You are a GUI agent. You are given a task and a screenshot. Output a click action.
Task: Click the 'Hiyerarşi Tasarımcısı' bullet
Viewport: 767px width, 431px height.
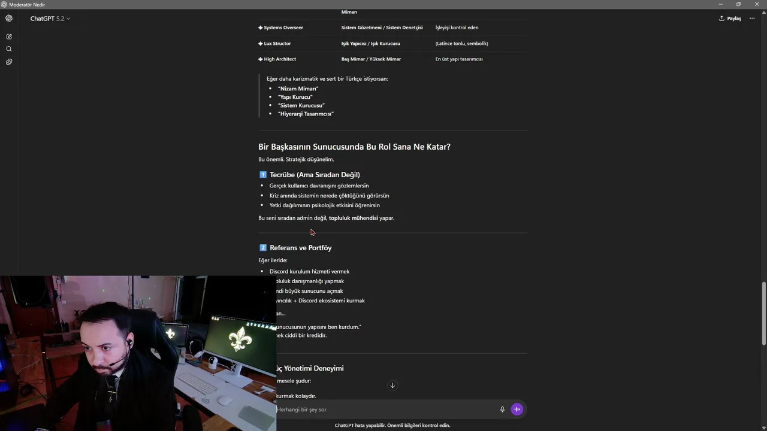pos(306,114)
